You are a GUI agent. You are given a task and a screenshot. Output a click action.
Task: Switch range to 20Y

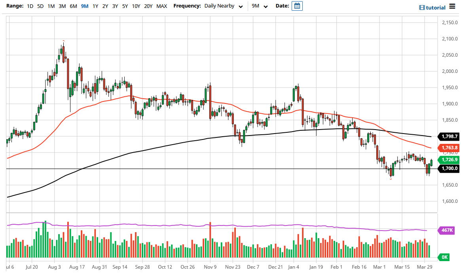(148, 6)
